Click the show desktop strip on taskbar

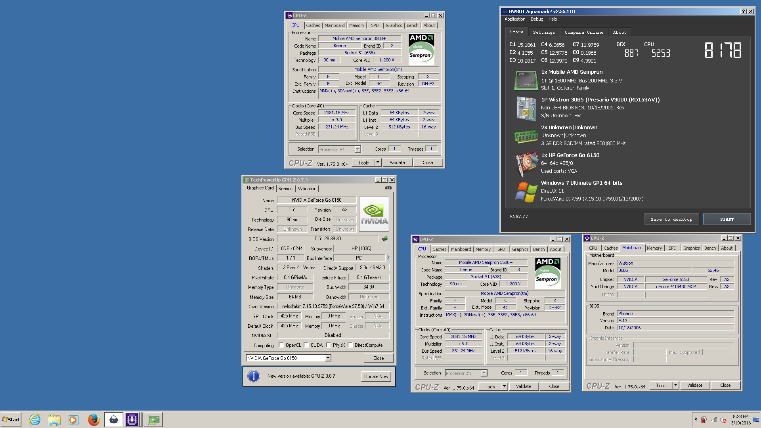point(756,420)
